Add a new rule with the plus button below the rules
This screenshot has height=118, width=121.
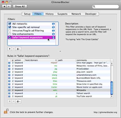[x=10, y=101]
